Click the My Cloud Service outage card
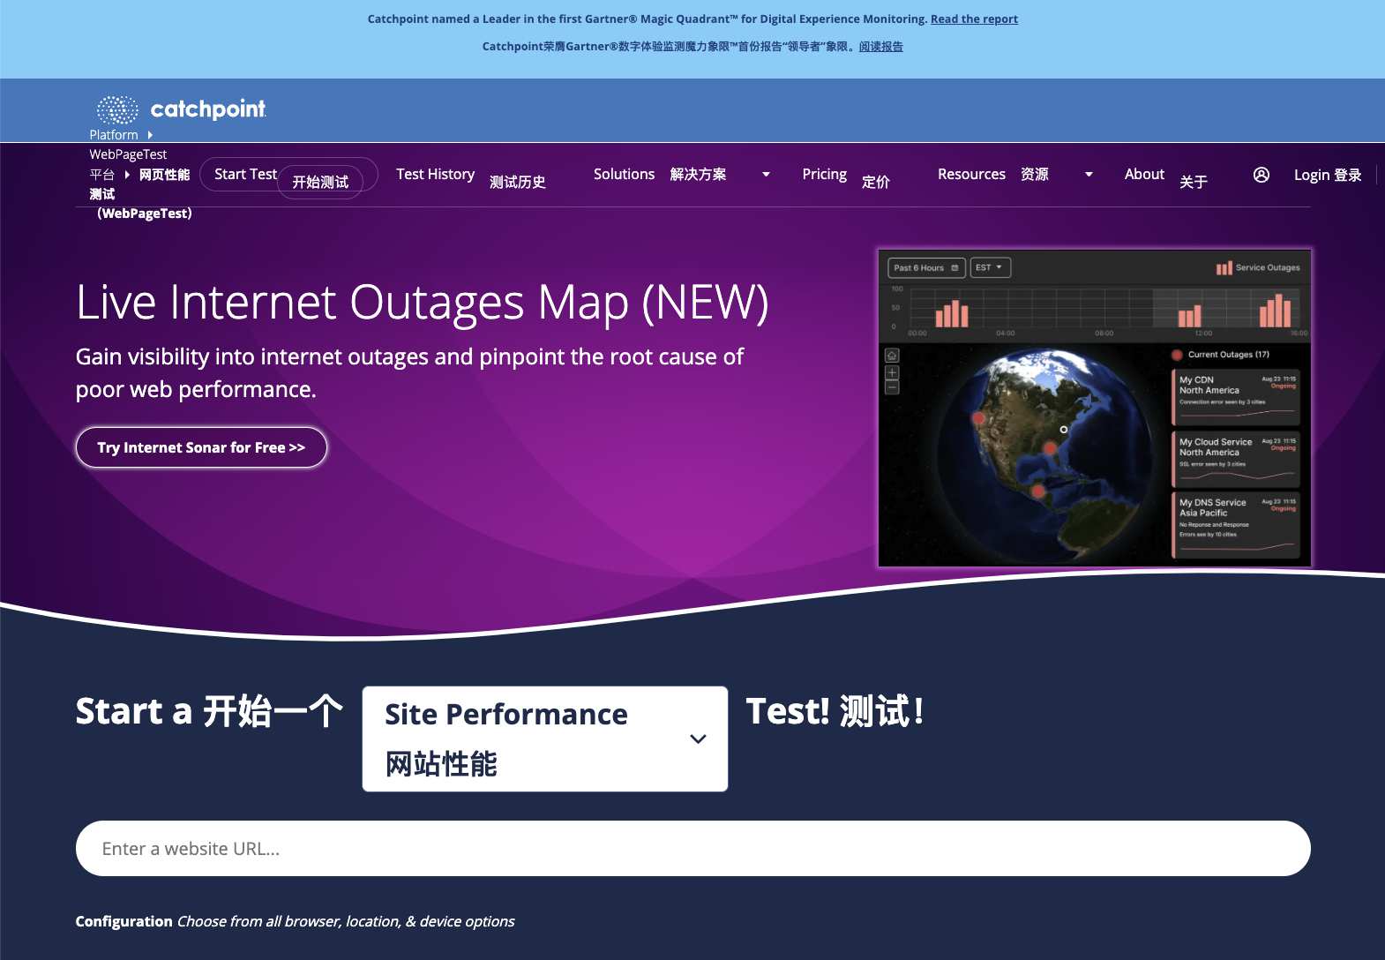This screenshot has height=960, width=1385. click(1236, 459)
